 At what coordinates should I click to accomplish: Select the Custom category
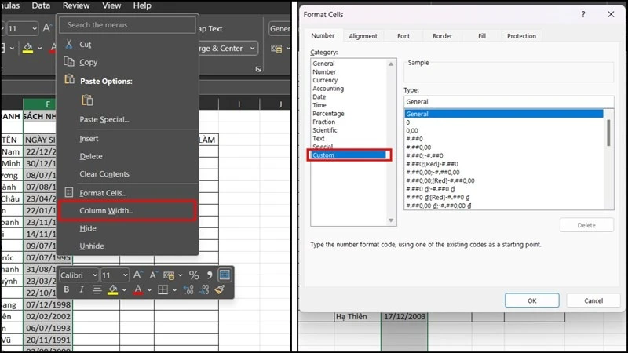(x=349, y=155)
